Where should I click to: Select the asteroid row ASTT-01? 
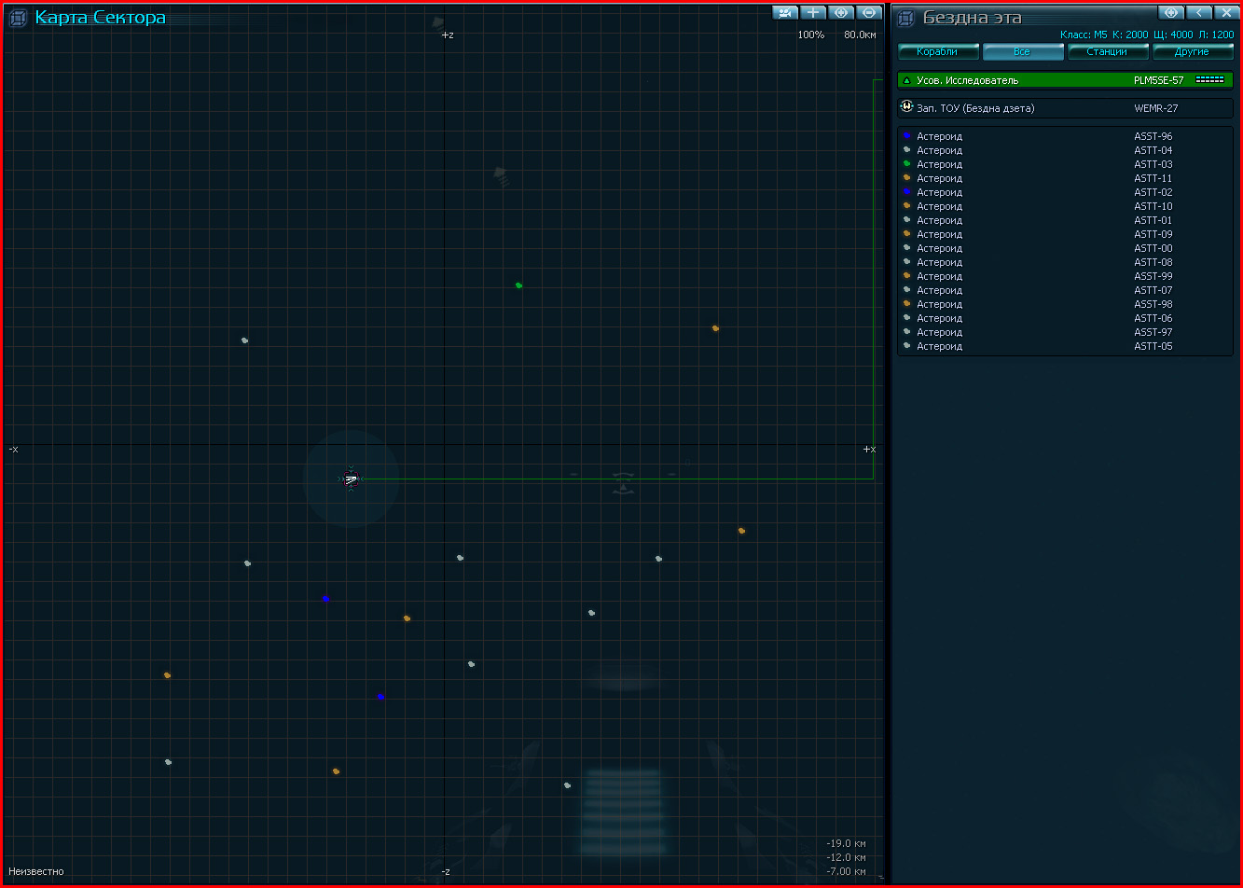1065,220
